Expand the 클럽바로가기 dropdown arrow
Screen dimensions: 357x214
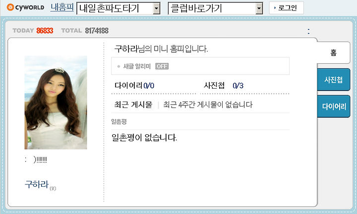(259, 8)
